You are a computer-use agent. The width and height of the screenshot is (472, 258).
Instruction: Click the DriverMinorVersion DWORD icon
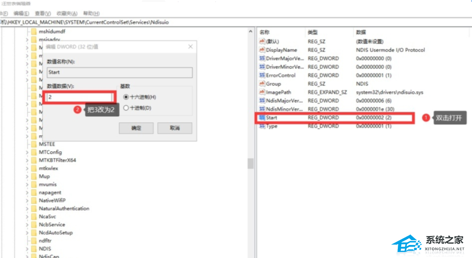click(262, 66)
